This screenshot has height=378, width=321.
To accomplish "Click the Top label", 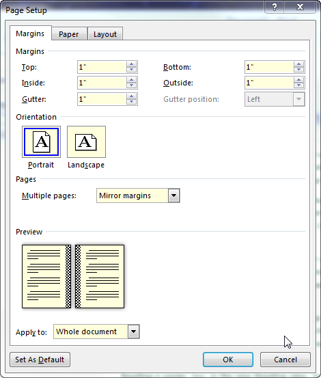I will click(29, 67).
